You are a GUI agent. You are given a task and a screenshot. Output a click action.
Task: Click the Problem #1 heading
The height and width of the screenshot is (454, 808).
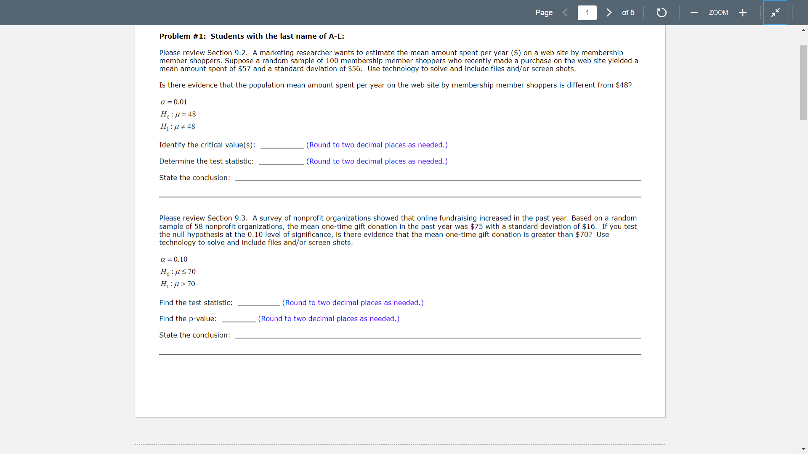[251, 36]
